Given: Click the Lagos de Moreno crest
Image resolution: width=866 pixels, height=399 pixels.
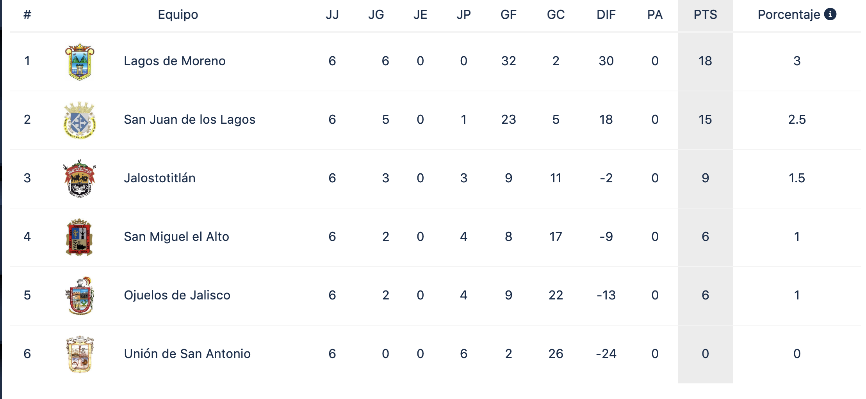Looking at the screenshot, I should [x=80, y=61].
